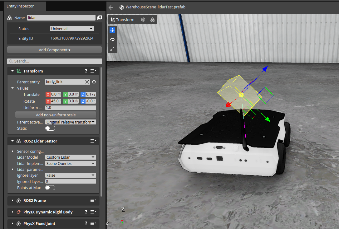
Task: Click the Uniform scale value field
Action: (71, 107)
